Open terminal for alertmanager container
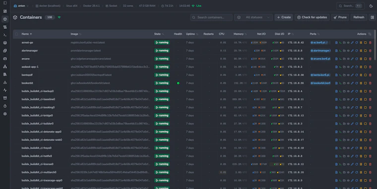377x189 pixels. [340, 51]
